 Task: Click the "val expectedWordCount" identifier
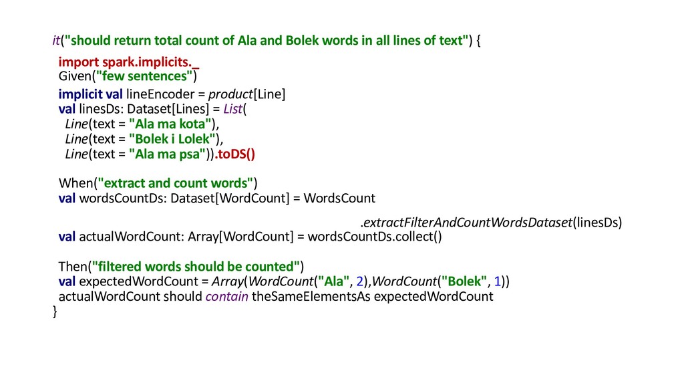(128, 281)
